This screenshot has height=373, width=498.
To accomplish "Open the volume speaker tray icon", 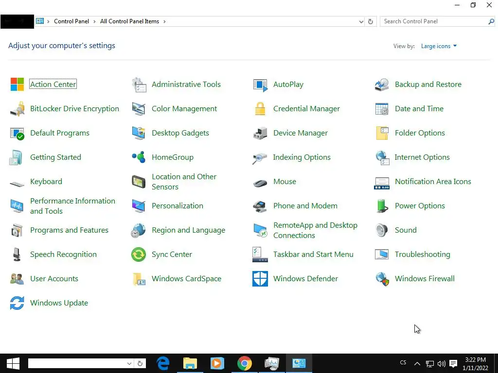I will [442, 364].
